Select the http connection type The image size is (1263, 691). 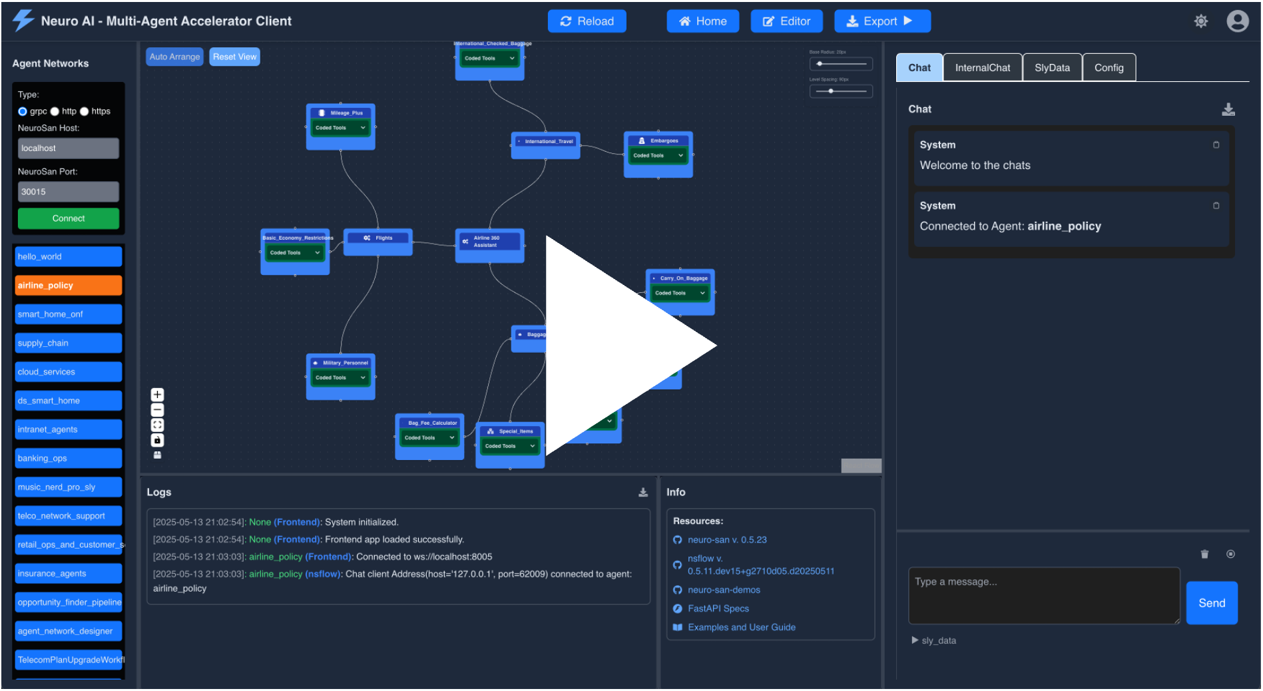[x=55, y=111]
